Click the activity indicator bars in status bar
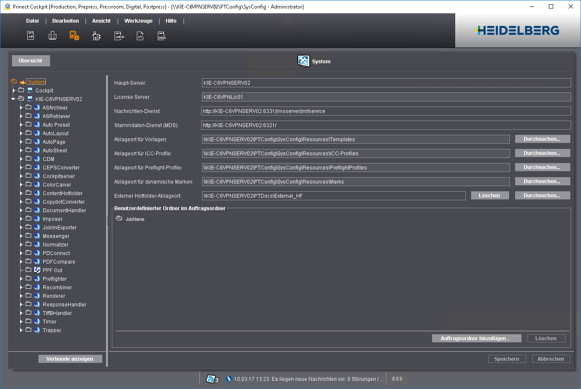This screenshot has width=581, height=389. pyautogui.click(x=397, y=379)
